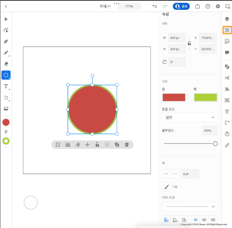This screenshot has width=232, height=228.
Task: Select the Artboard tool
Action: click(6, 98)
